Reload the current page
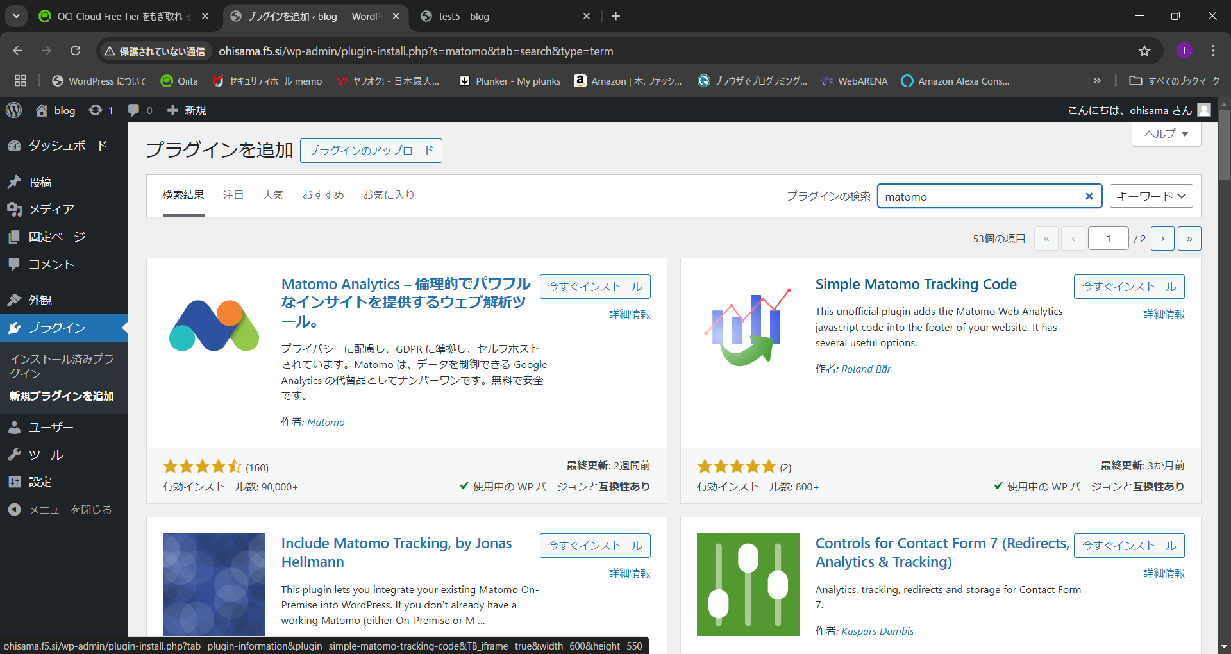 point(75,51)
